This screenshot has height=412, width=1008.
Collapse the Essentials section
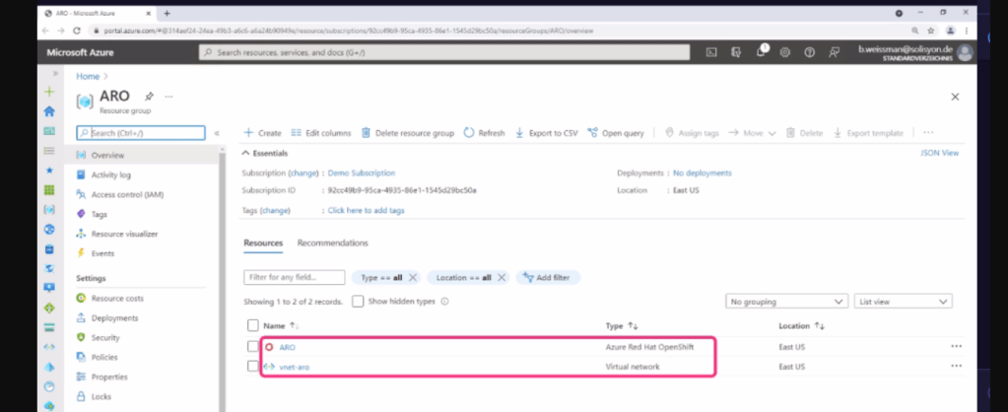tap(245, 153)
